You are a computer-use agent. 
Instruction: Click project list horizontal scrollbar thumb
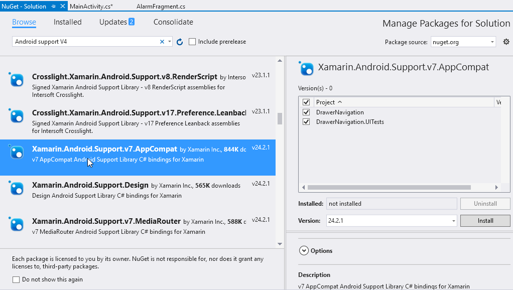point(390,187)
